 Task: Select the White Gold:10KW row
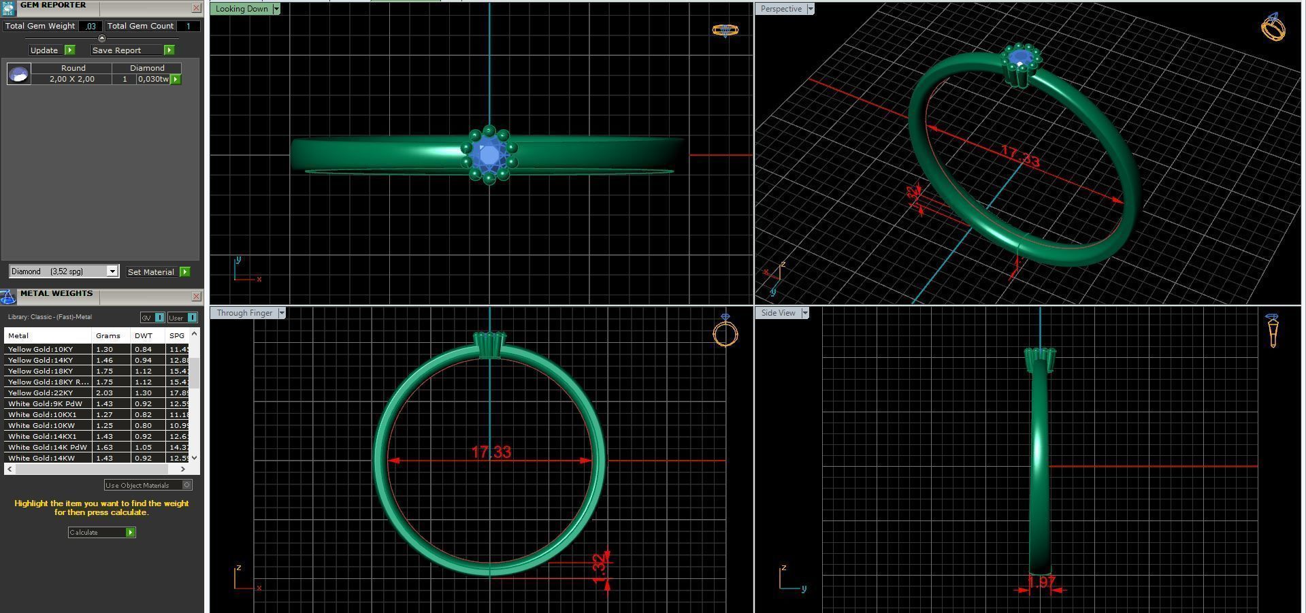[97, 425]
